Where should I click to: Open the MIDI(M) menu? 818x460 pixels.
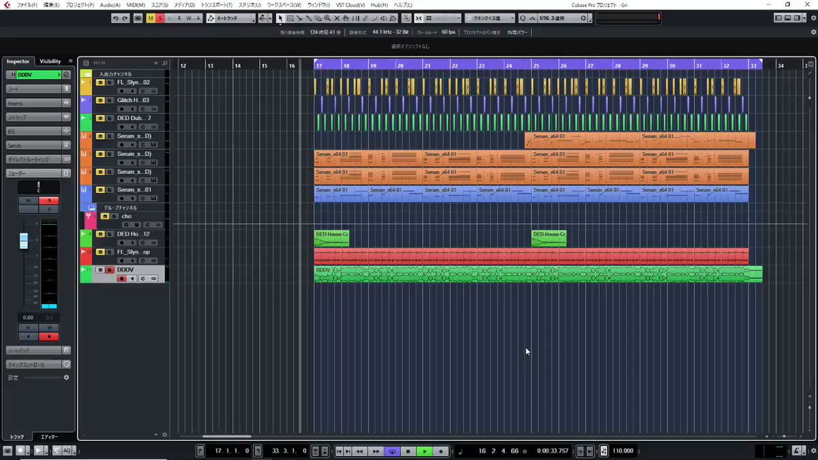pos(136,5)
